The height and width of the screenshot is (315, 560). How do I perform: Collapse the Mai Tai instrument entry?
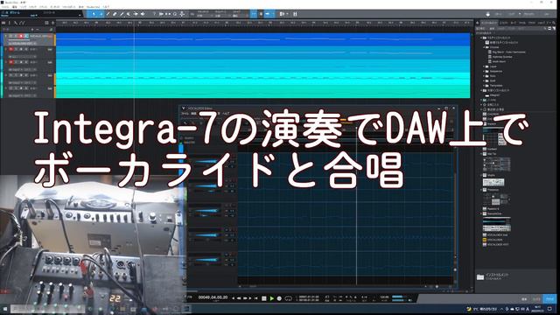(481, 154)
